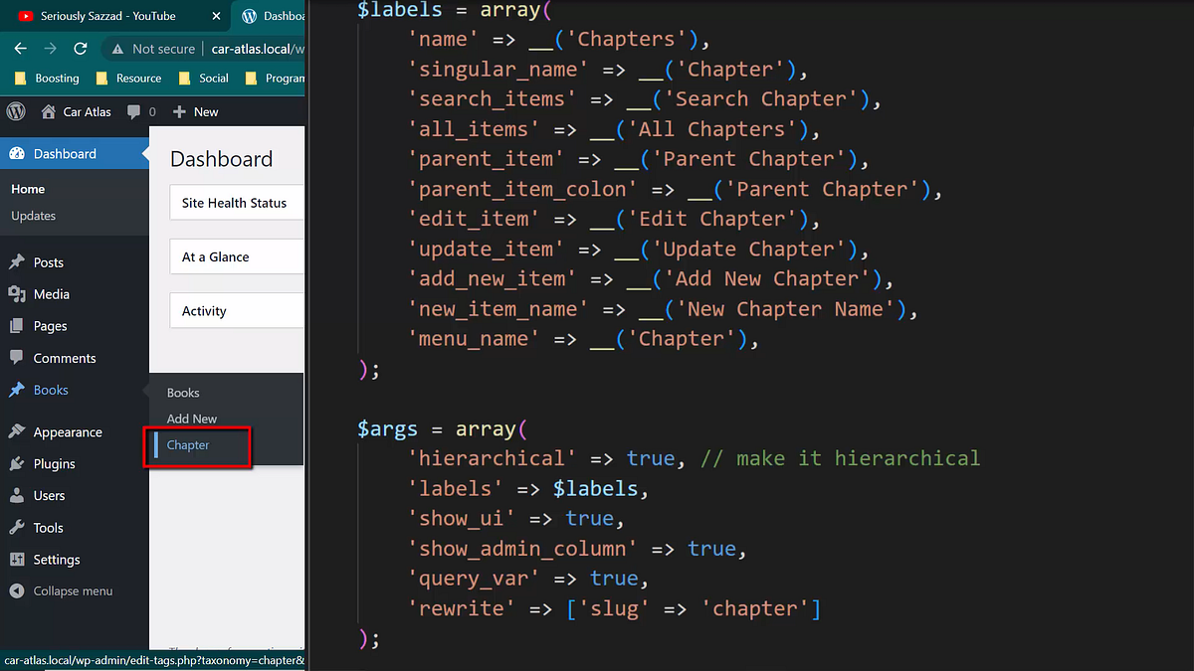Viewport: 1194px width, 671px height.
Task: Open the New menu in admin bar
Action: (x=195, y=111)
